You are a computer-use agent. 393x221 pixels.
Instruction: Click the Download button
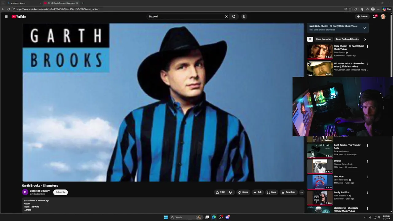288,192
